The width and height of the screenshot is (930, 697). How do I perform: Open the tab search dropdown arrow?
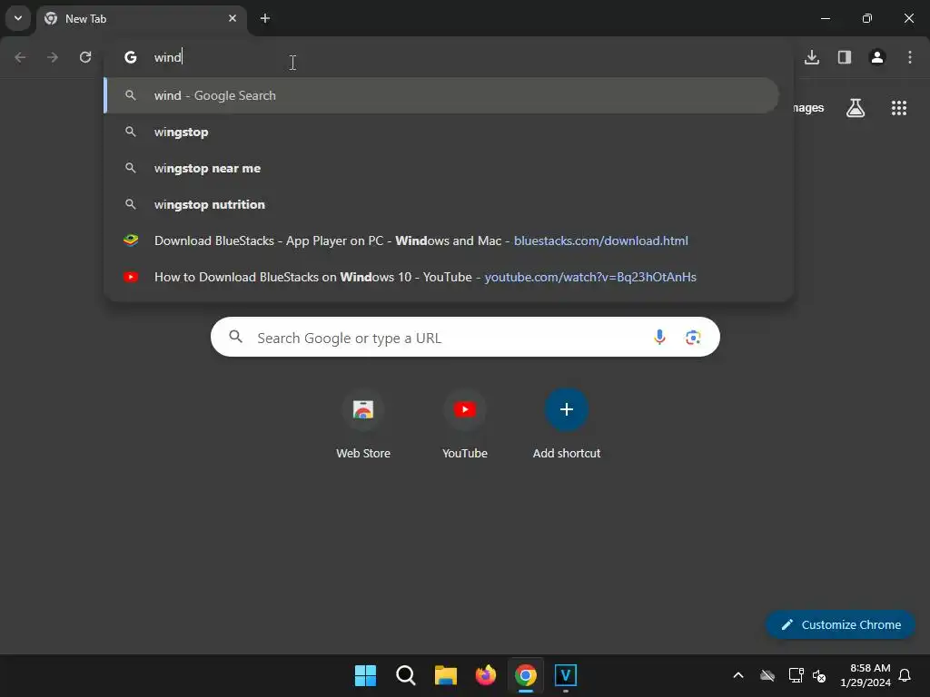click(x=18, y=18)
